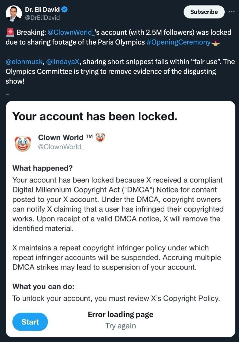Viewport: 239px width, 342px height.
Task: Subscribe to Dr. Eli David
Action: 204,12
